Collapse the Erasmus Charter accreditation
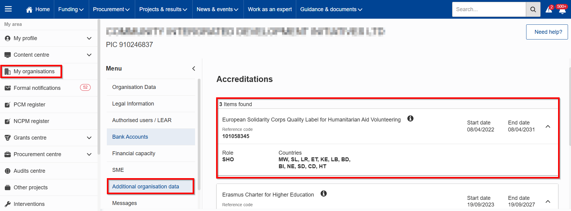The width and height of the screenshot is (571, 211). [548, 201]
